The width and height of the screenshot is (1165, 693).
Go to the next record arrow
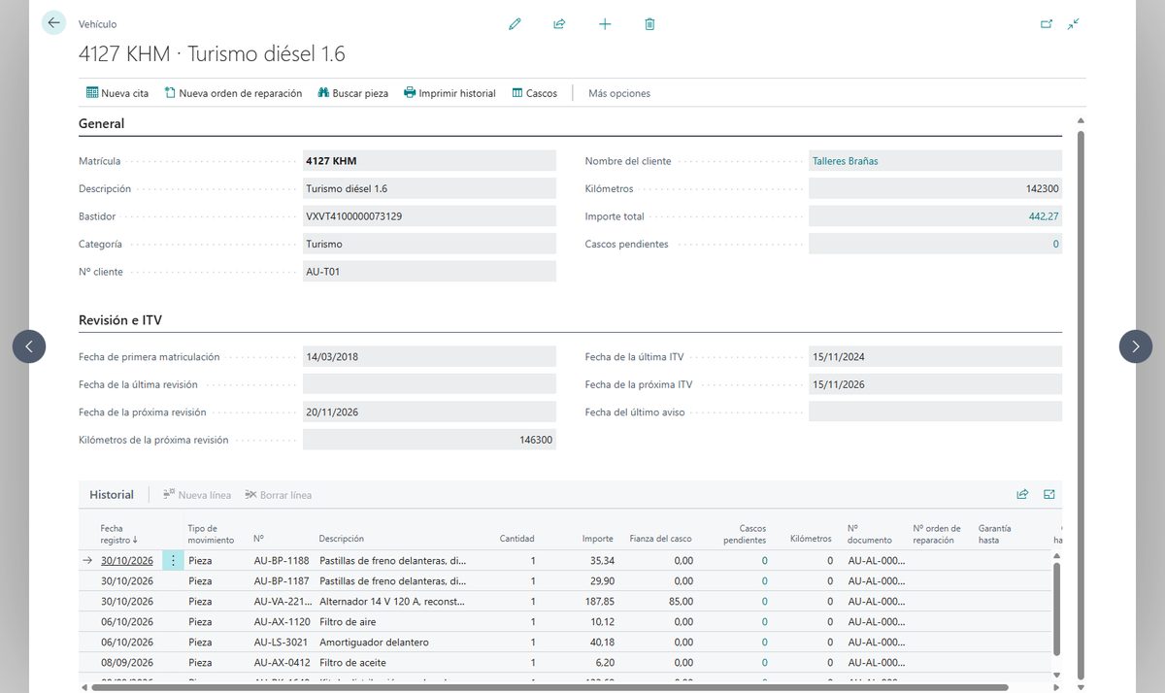(x=1136, y=346)
